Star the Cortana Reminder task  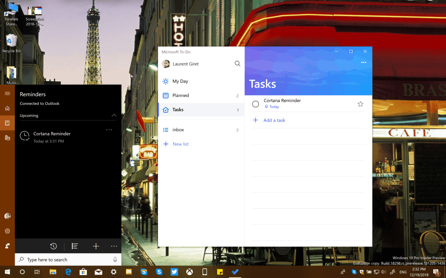point(360,104)
